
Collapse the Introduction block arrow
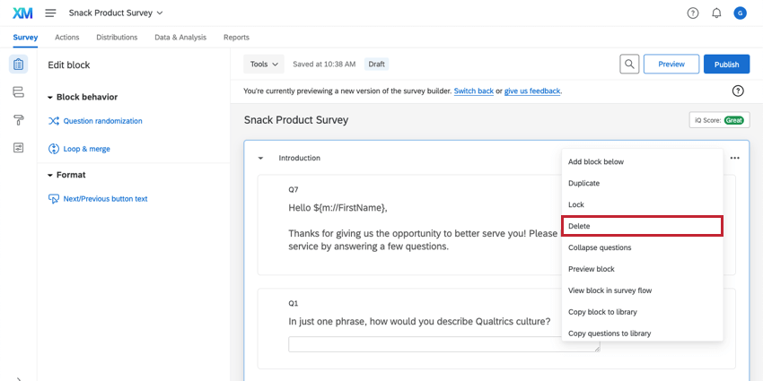260,158
